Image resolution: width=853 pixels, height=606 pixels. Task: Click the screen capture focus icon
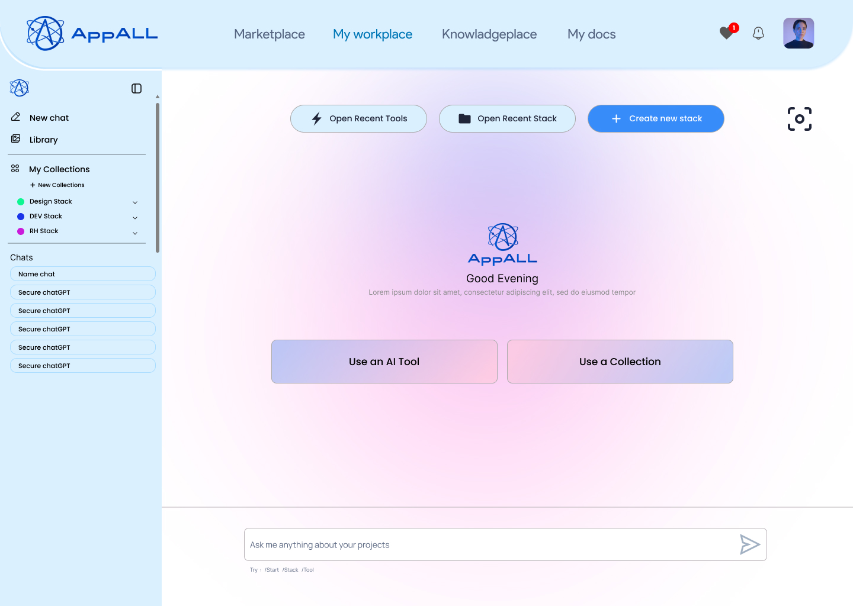pyautogui.click(x=799, y=119)
